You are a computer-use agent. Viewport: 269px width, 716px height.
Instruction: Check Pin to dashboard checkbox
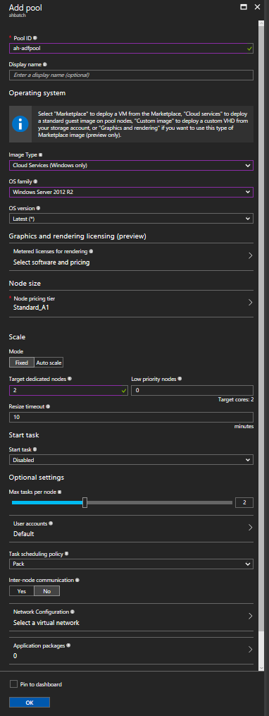tap(13, 684)
